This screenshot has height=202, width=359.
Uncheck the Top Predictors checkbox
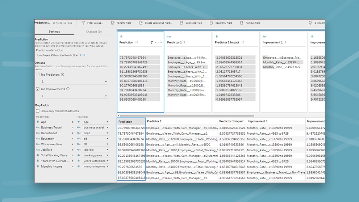click(x=38, y=75)
